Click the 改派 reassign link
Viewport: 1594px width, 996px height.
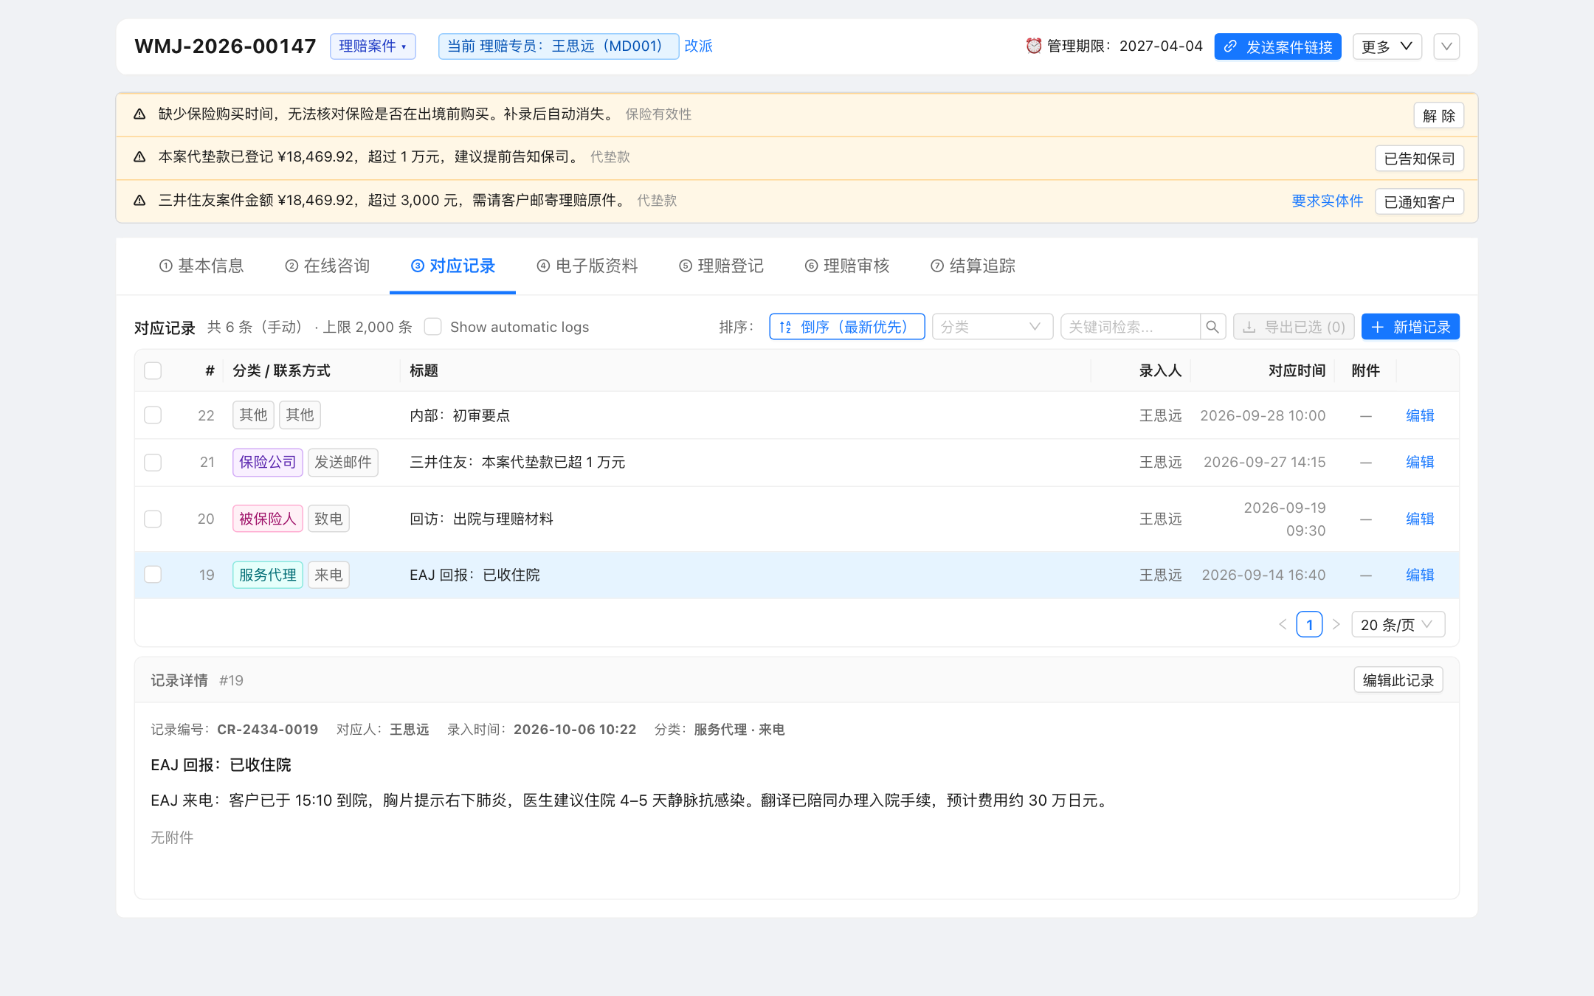pyautogui.click(x=698, y=46)
